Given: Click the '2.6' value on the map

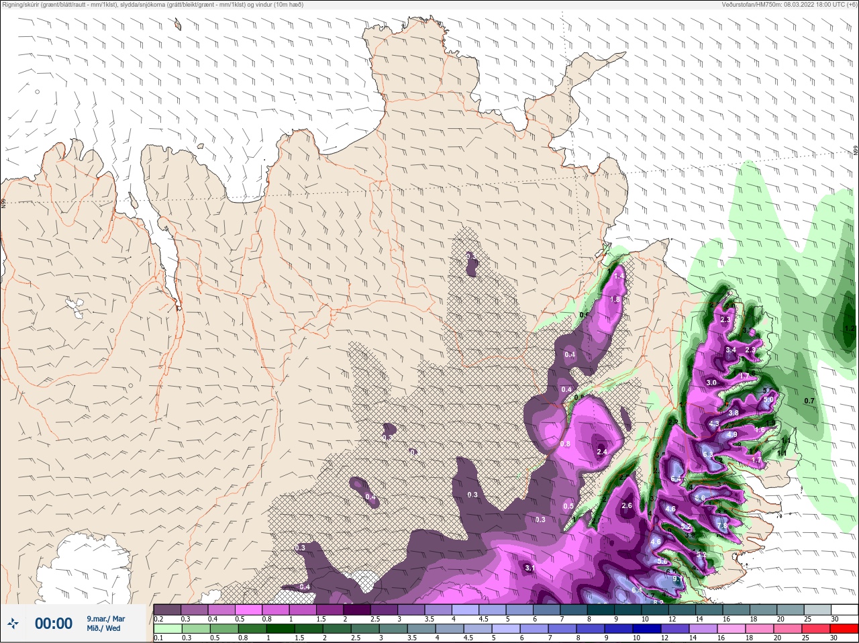Looking at the screenshot, I should [627, 505].
